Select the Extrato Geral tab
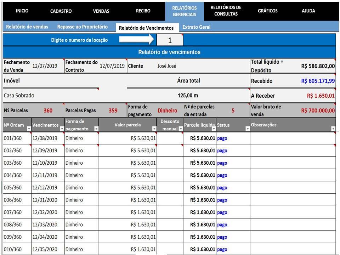This screenshot has width=340, height=255. 197,27
